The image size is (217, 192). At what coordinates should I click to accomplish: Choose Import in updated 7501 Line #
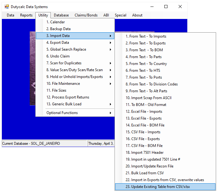coord(165,159)
